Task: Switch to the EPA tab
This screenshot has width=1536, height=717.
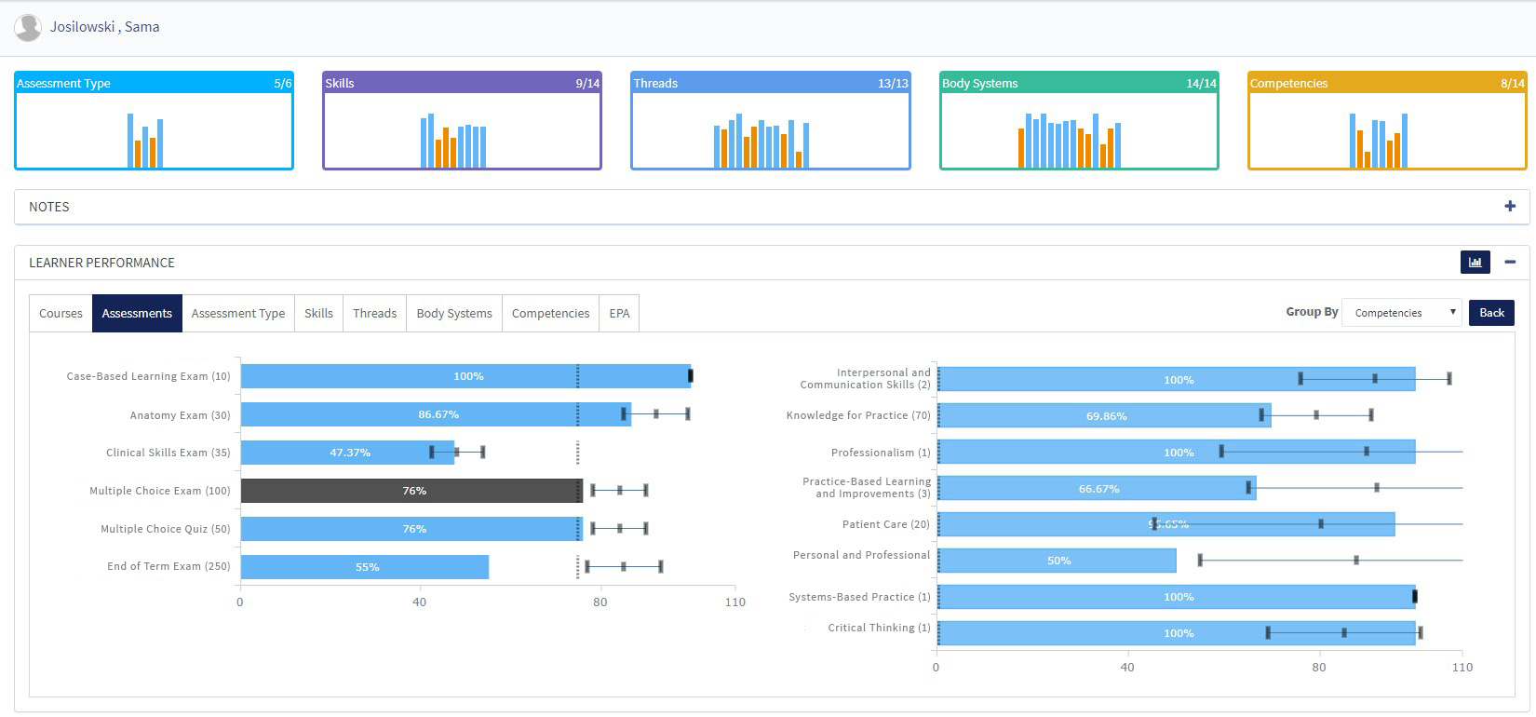Action: point(619,314)
